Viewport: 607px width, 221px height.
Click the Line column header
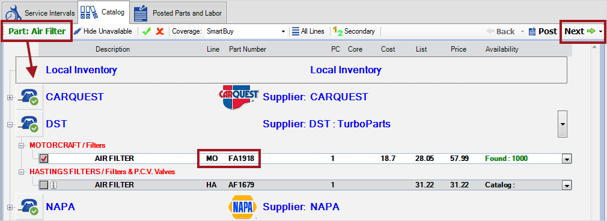[x=213, y=49]
